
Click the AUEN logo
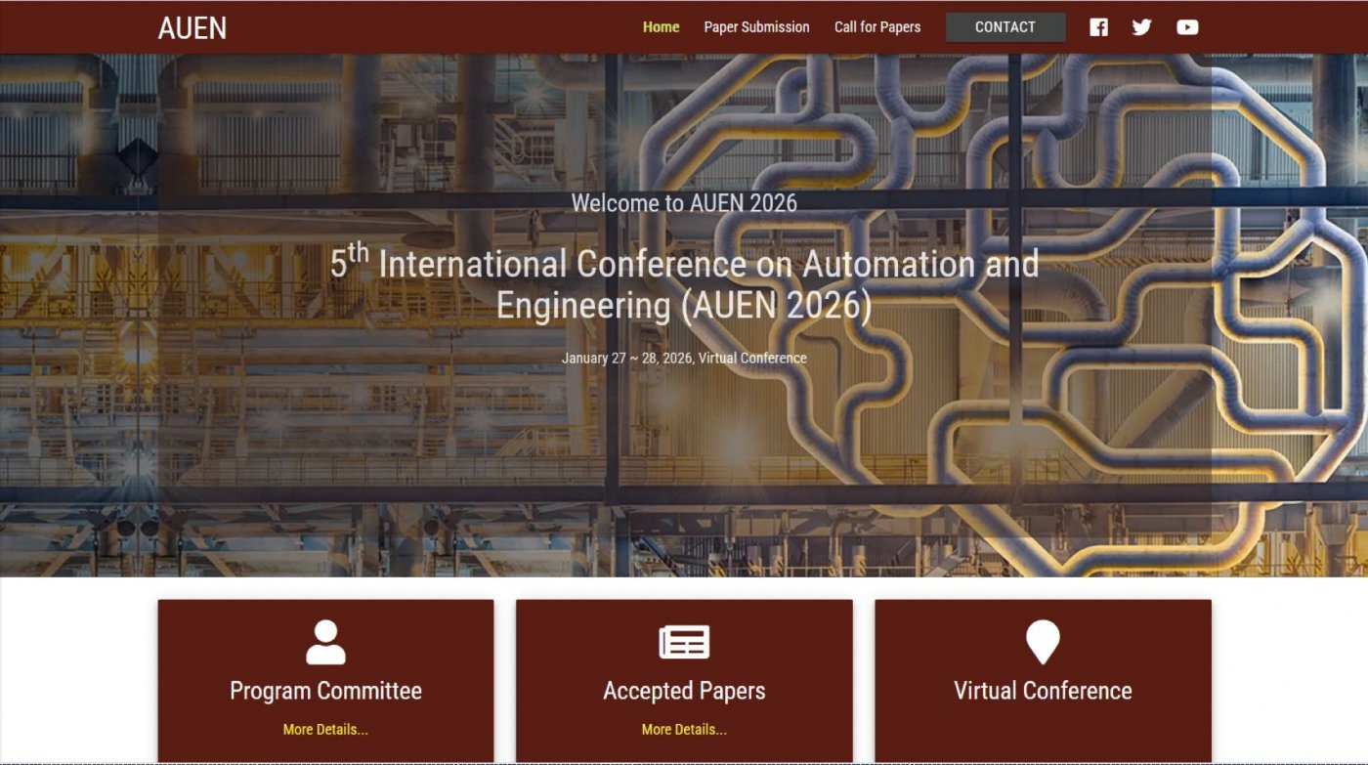click(192, 27)
